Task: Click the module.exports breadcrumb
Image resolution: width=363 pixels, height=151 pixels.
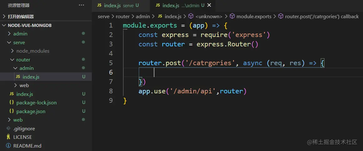Action: coord(254,16)
